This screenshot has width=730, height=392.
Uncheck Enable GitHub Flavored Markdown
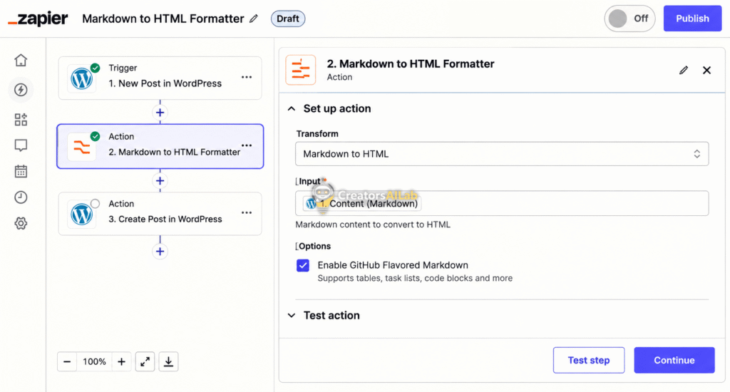point(303,265)
